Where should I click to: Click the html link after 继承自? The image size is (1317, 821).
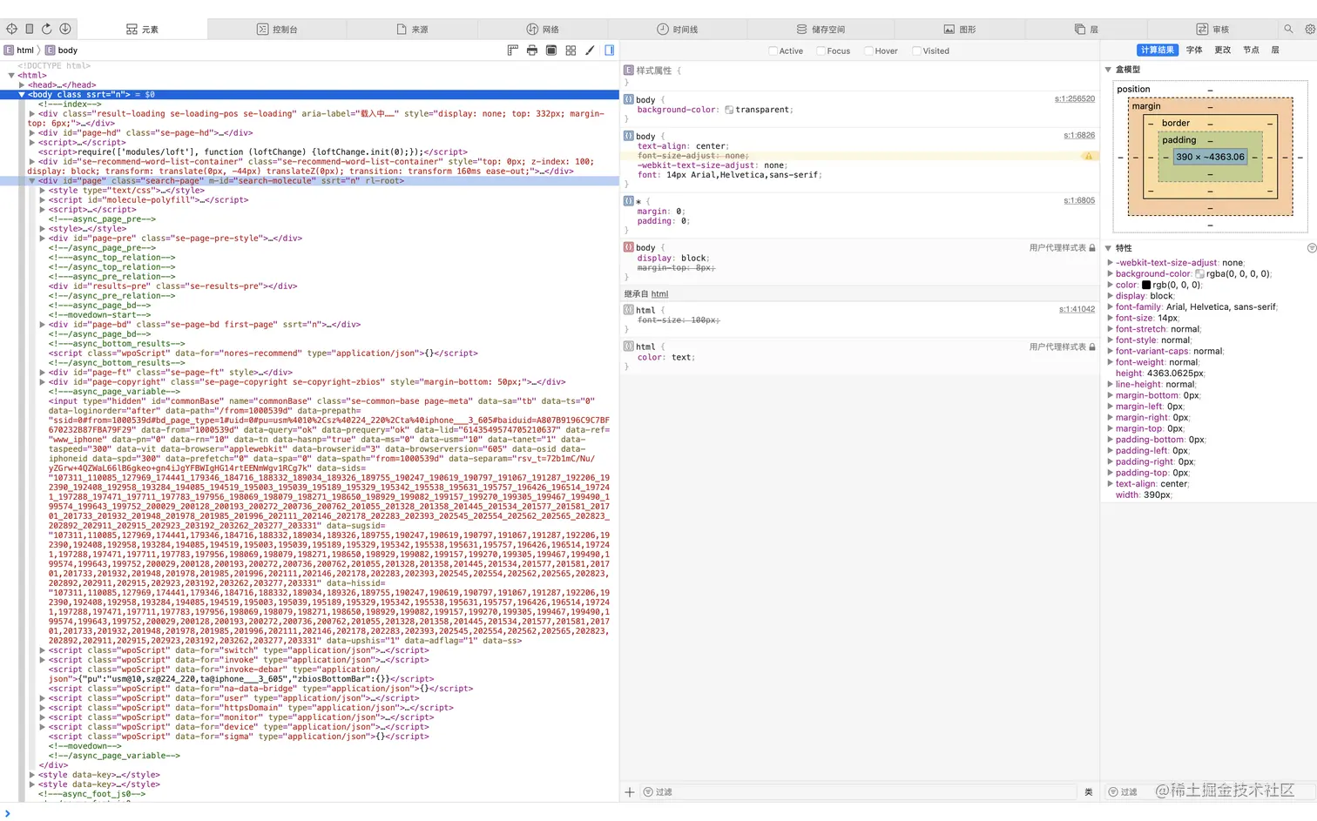tap(659, 294)
